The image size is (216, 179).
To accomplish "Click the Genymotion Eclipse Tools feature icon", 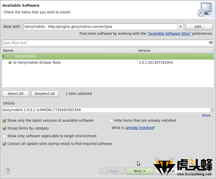I will [x=15, y=62].
